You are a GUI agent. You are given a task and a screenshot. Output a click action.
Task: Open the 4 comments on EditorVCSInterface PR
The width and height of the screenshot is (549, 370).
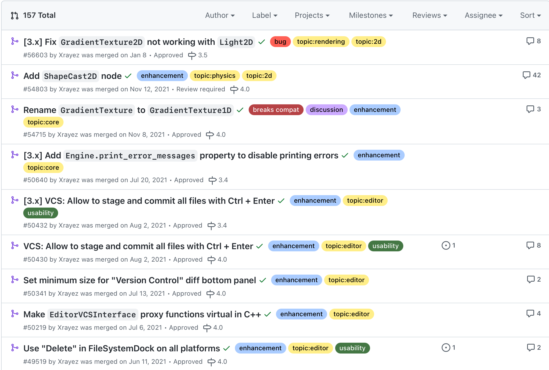(x=533, y=314)
